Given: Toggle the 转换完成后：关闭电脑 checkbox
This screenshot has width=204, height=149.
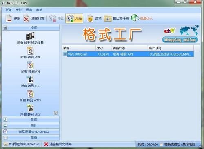Looking at the screenshot, I should coord(161,145).
